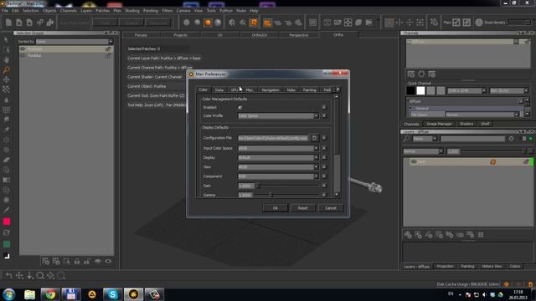The width and height of the screenshot is (536, 301).
Task: Click the orange full lighting sphere icon
Action: [x=208, y=23]
